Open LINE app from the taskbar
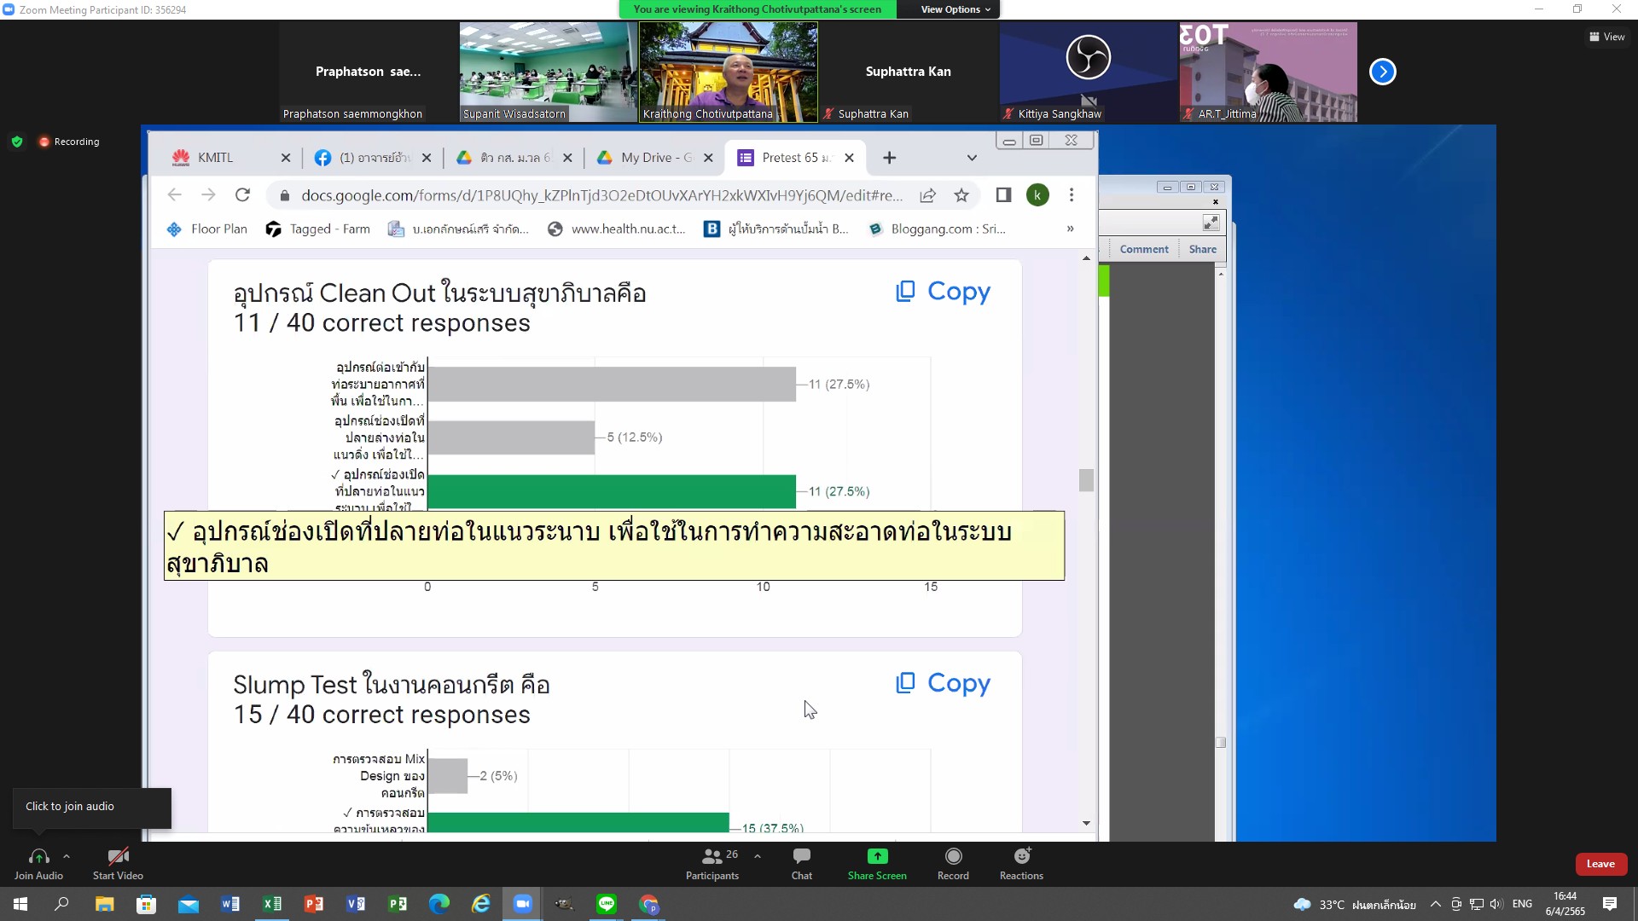 coord(607,904)
